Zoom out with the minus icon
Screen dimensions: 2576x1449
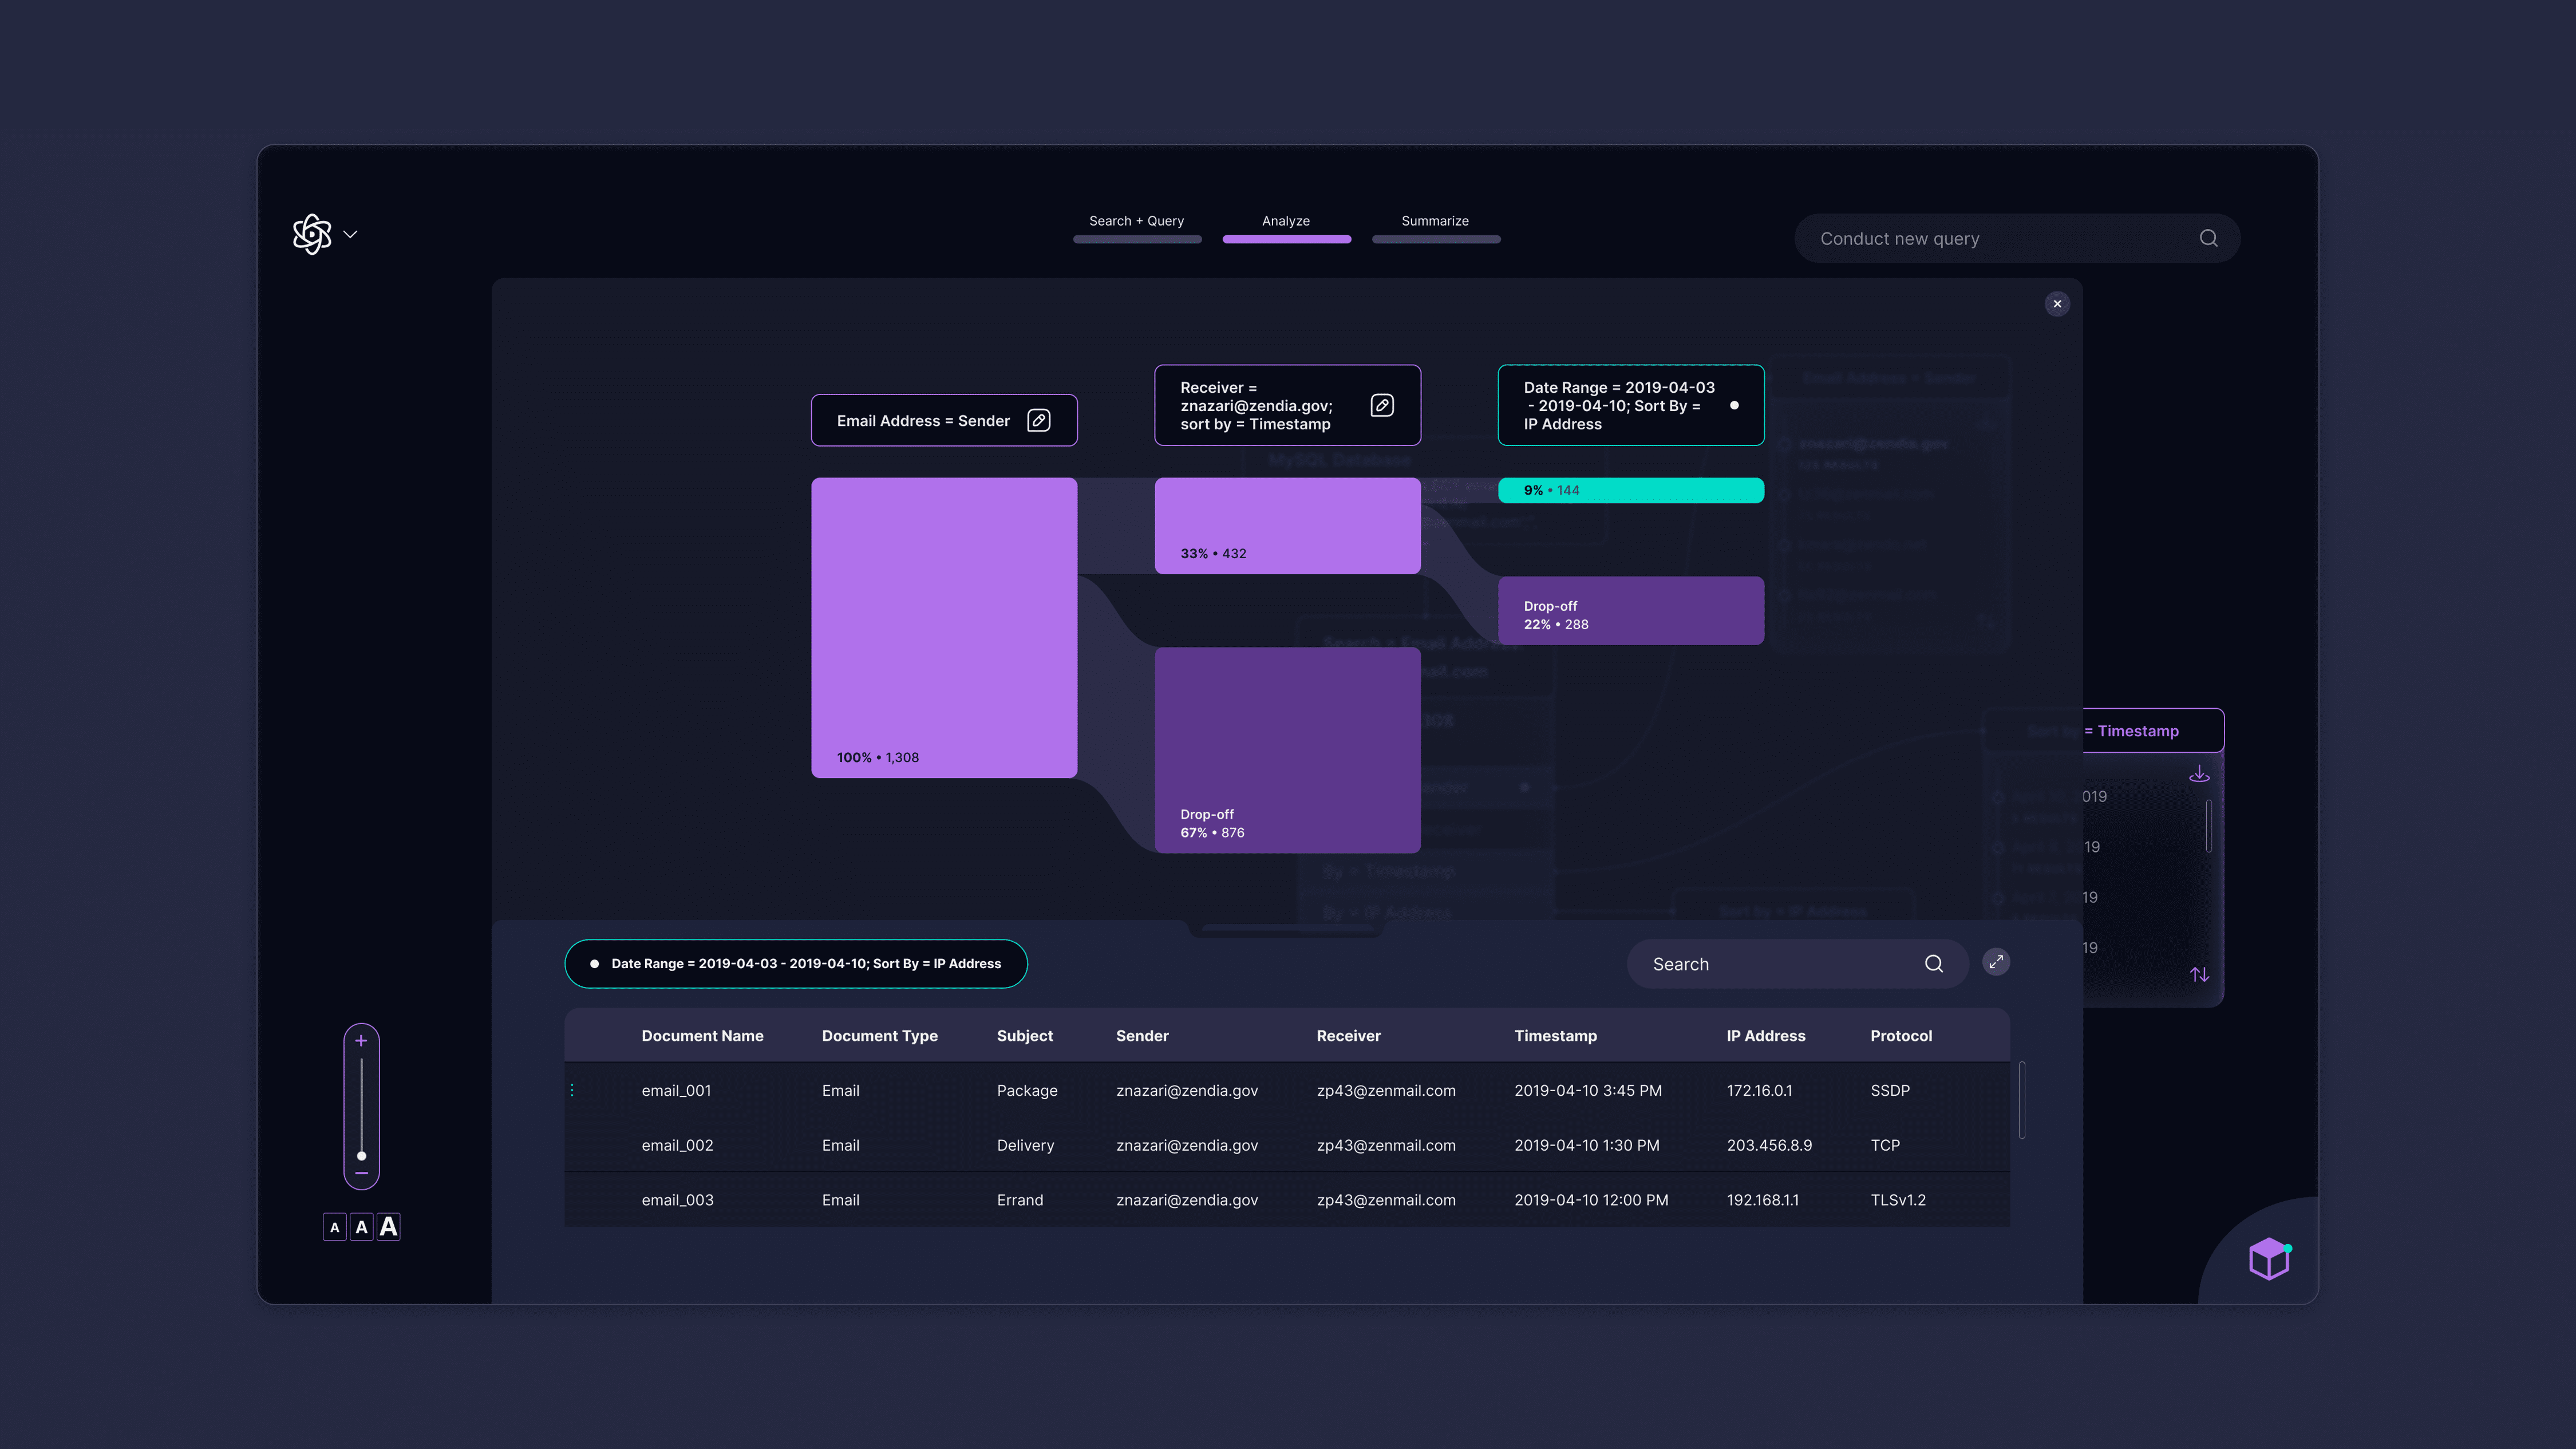(361, 1173)
